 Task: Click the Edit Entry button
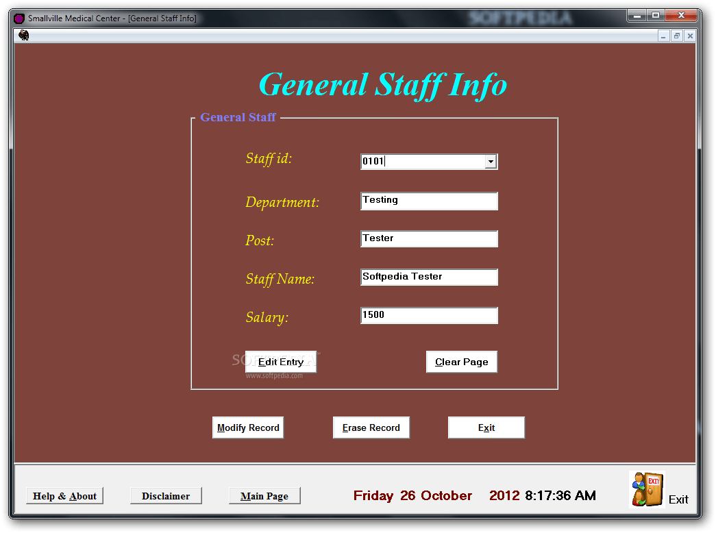pos(280,362)
